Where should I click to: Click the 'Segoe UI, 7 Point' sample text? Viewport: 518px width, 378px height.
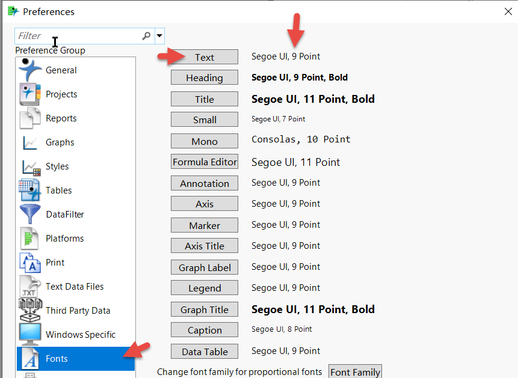point(278,119)
